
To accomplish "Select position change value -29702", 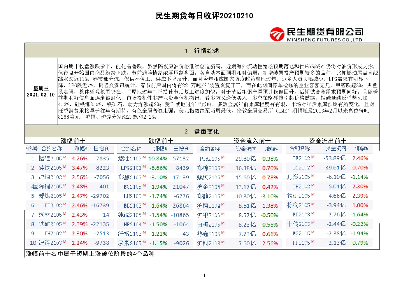I will pyautogui.click(x=100, y=196).
